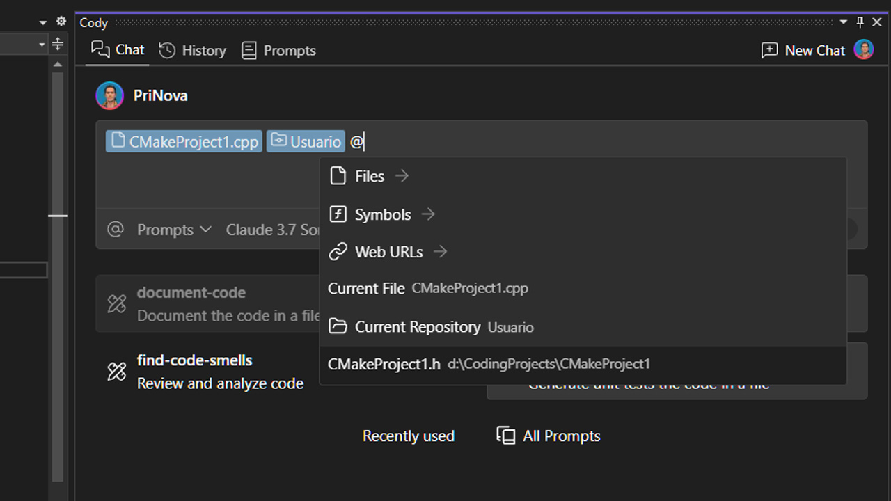Click the split editor icon in left panel
The width and height of the screenshot is (891, 501).
(58, 44)
